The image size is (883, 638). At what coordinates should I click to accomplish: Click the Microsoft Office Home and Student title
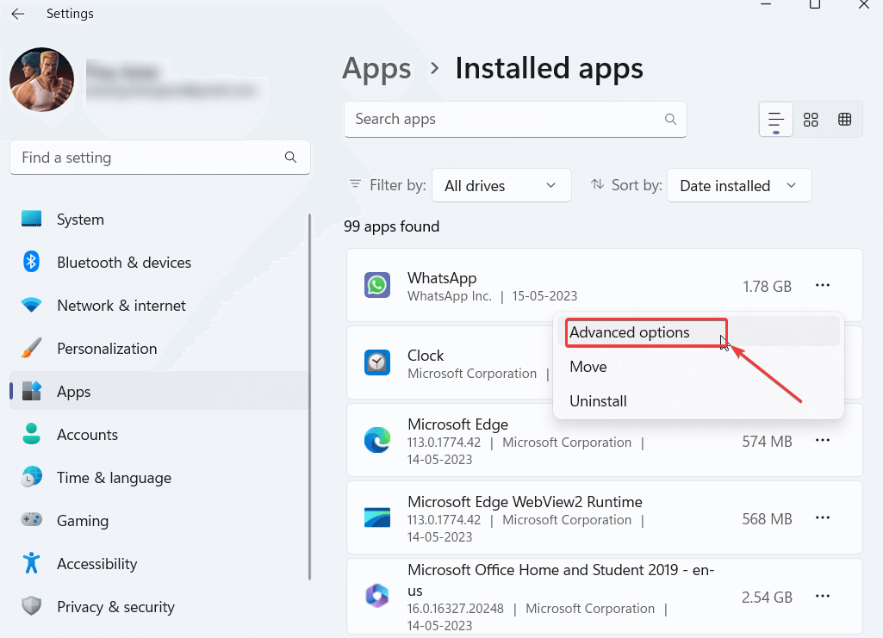(x=561, y=580)
